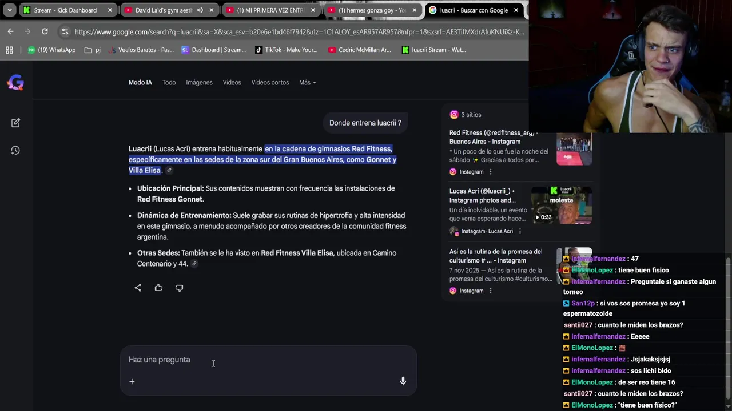Open the (19) WhatsApp bookmark
The width and height of the screenshot is (732, 411).
click(51, 50)
